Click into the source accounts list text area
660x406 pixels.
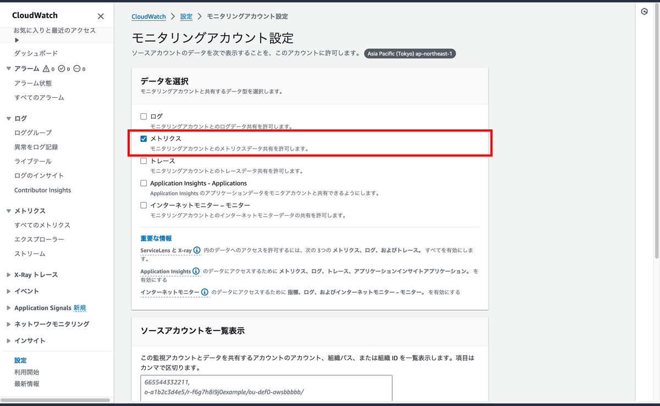[266, 388]
